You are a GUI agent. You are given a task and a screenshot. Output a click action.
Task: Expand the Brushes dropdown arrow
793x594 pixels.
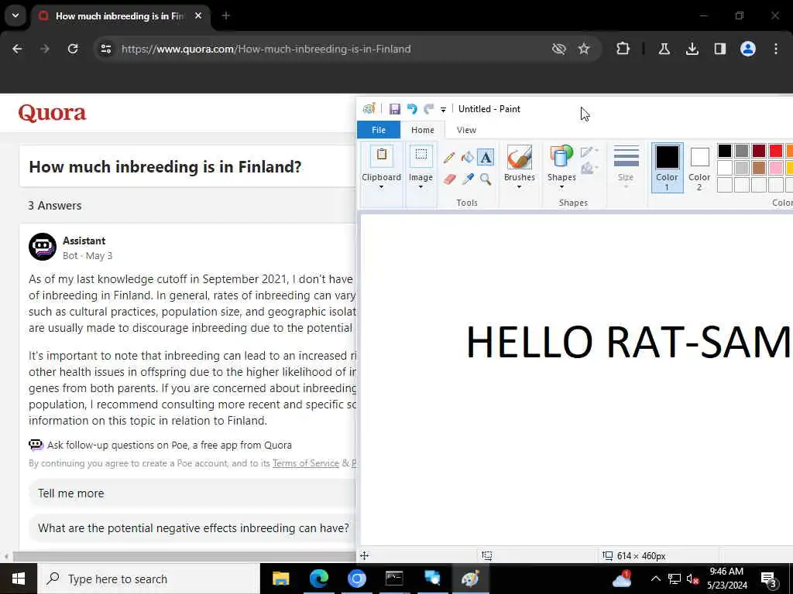coord(520,187)
